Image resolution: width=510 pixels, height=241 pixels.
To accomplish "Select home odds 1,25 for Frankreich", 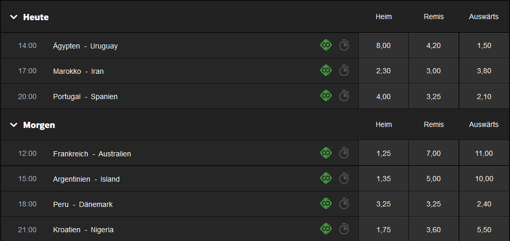I will pos(384,153).
